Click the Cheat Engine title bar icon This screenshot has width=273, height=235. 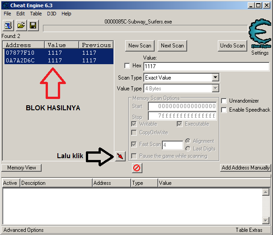pyautogui.click(x=6, y=5)
